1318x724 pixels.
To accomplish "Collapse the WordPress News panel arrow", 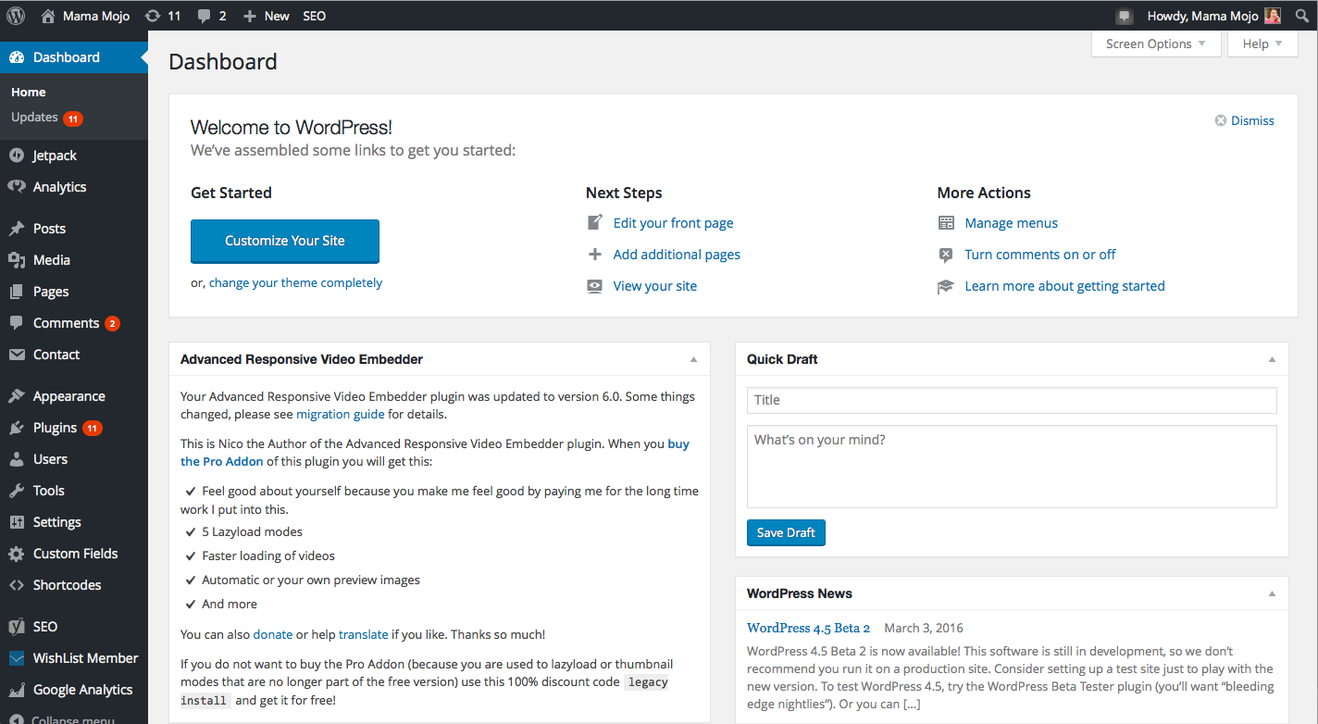I will click(x=1272, y=593).
